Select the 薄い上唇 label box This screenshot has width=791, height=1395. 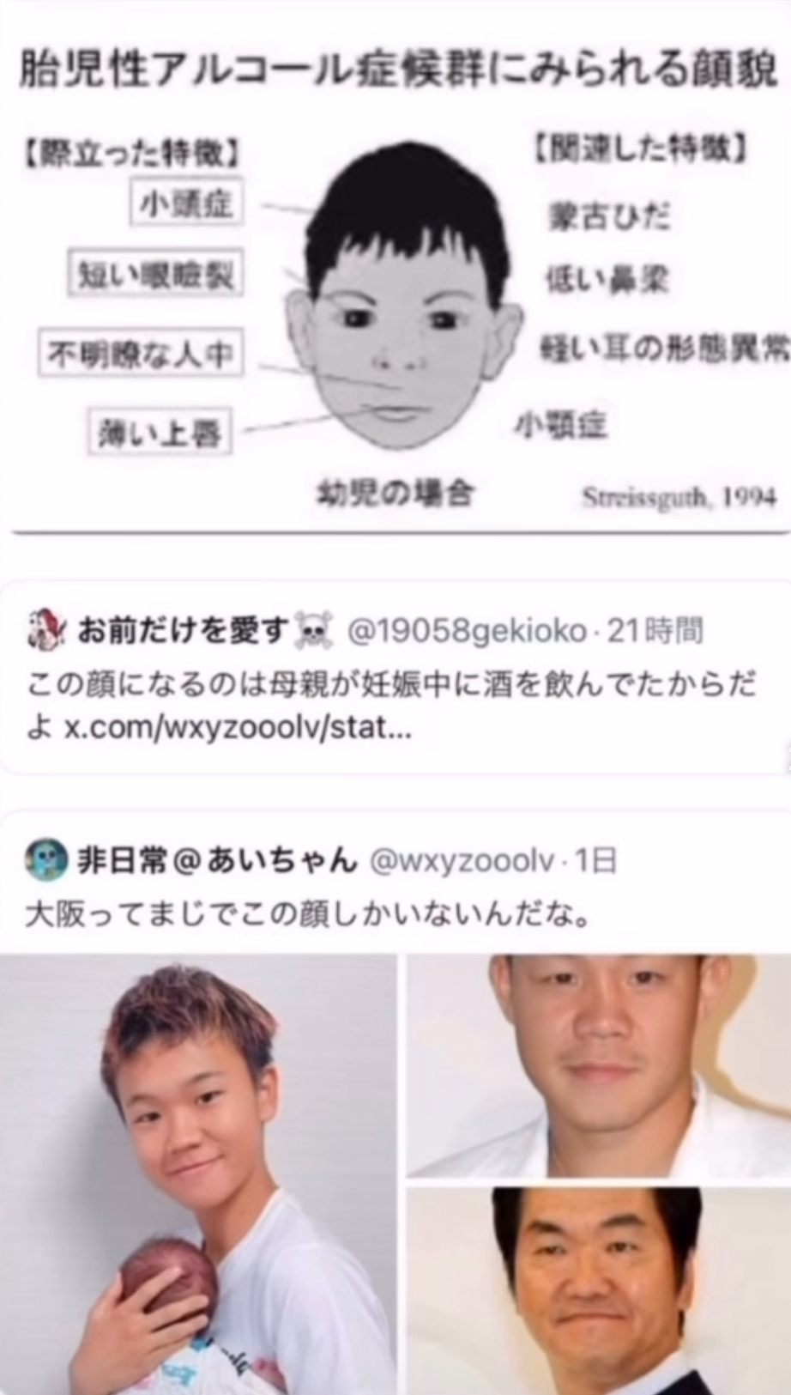160,431
